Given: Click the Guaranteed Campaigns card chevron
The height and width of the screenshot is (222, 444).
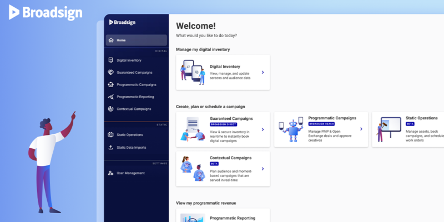Looking at the screenshot, I should coord(263,129).
